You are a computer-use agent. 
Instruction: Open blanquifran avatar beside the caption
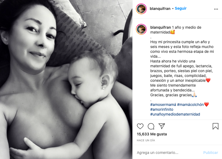(x=141, y=29)
